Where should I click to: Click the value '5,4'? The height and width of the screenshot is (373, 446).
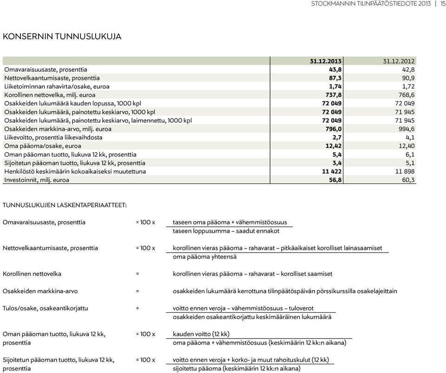coord(337,155)
